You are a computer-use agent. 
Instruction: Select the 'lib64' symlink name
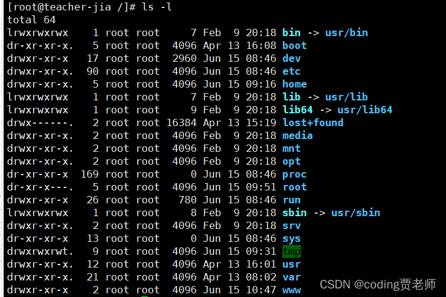click(298, 110)
